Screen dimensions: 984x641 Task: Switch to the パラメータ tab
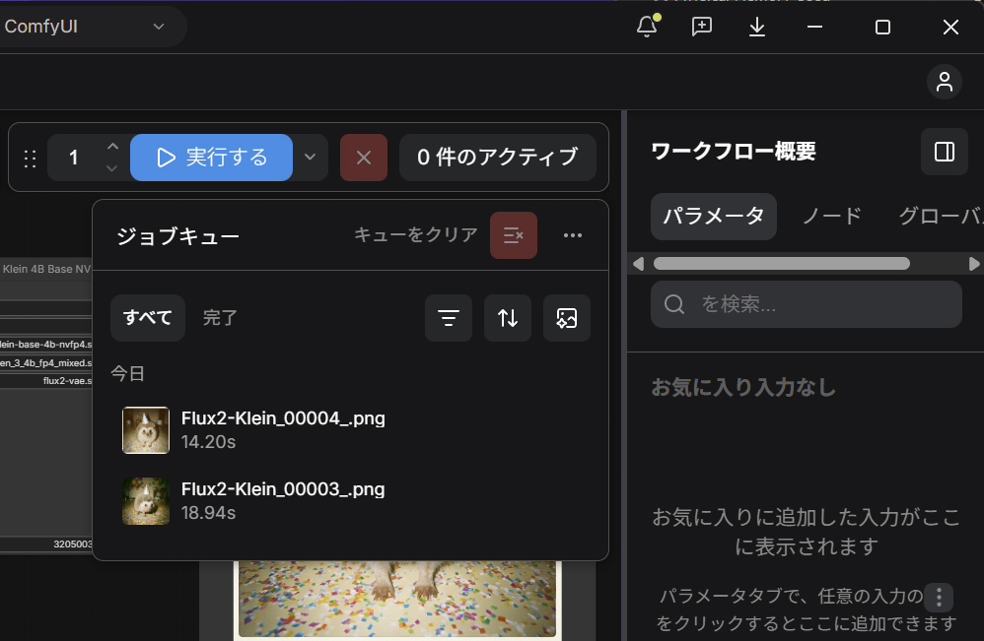coord(714,217)
